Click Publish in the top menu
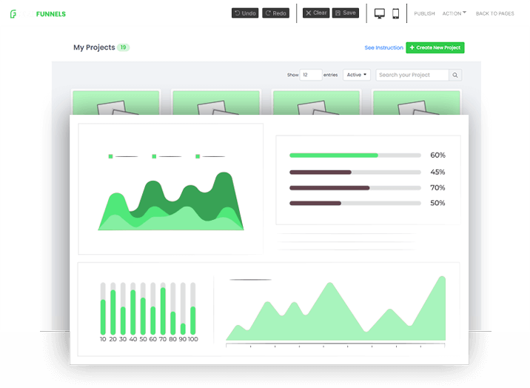 pyautogui.click(x=424, y=13)
